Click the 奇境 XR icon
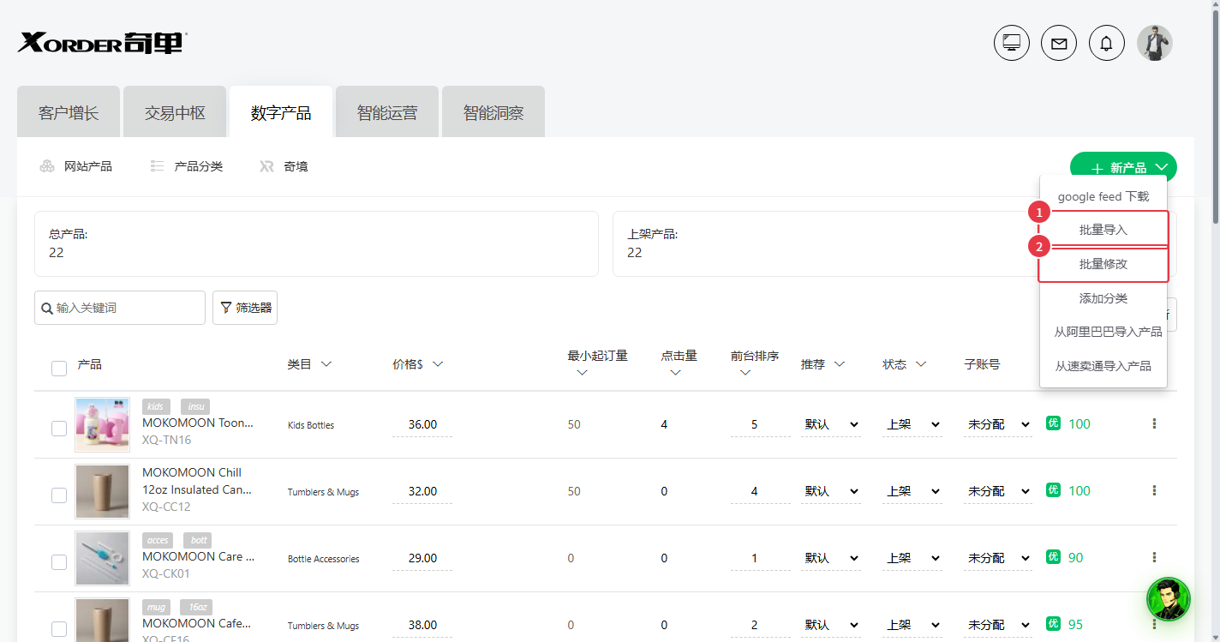1220x642 pixels. [x=266, y=166]
